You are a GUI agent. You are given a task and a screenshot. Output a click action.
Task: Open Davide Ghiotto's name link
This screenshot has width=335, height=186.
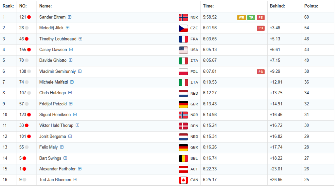(53, 60)
